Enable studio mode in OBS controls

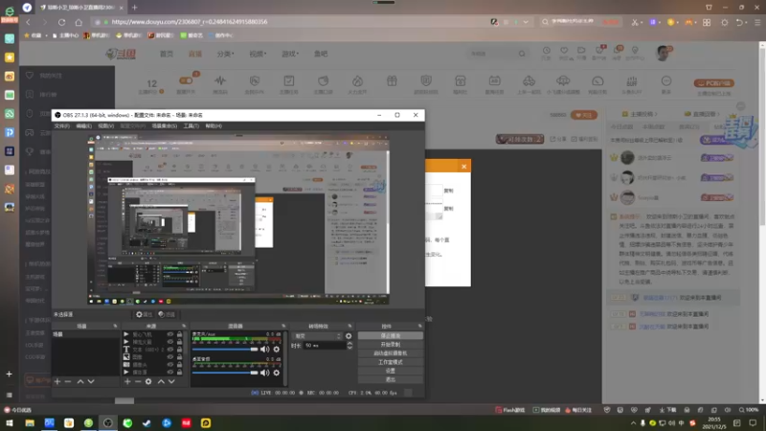(391, 362)
